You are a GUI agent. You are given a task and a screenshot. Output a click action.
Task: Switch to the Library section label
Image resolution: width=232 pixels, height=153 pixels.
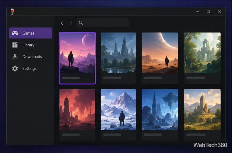pyautogui.click(x=28, y=45)
